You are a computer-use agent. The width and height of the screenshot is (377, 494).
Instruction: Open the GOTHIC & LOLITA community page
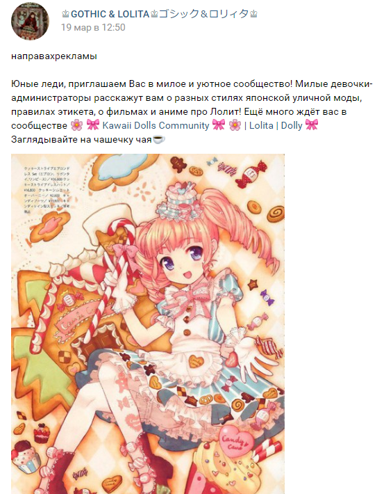160,14
